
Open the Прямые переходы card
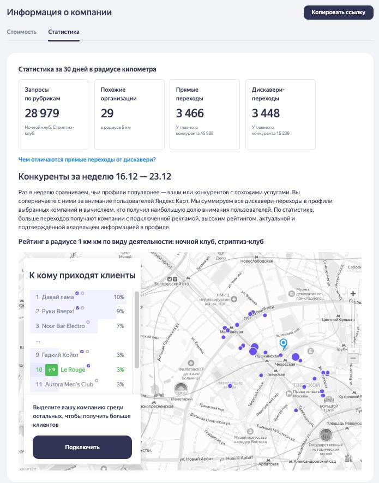coord(204,115)
